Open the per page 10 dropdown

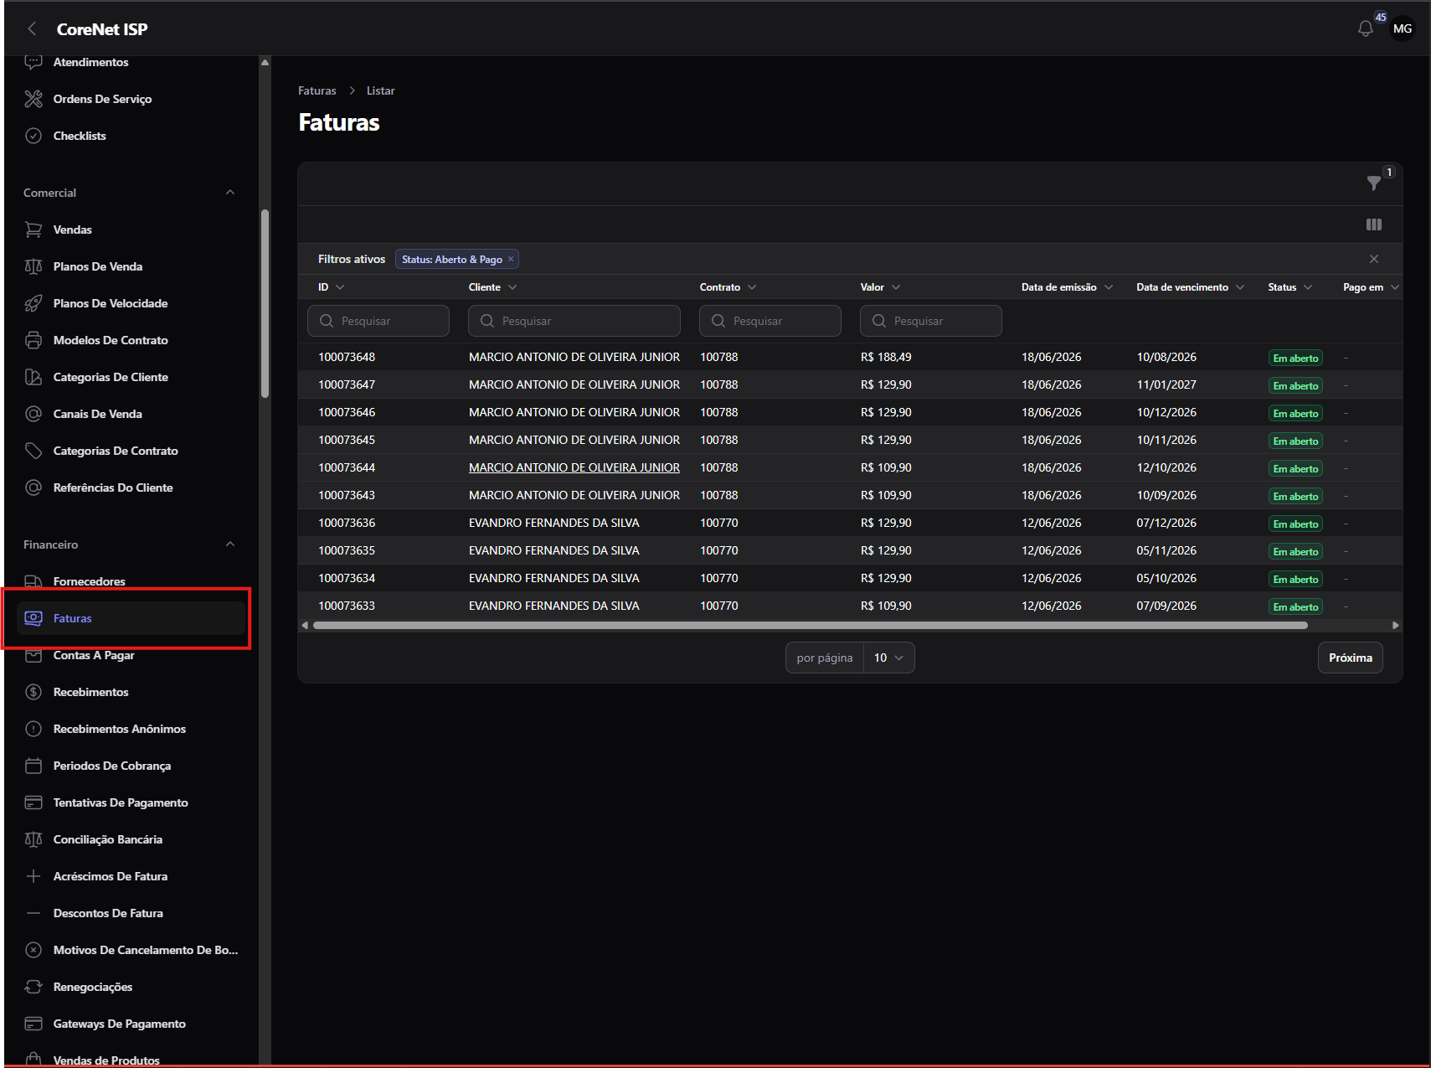(x=888, y=658)
